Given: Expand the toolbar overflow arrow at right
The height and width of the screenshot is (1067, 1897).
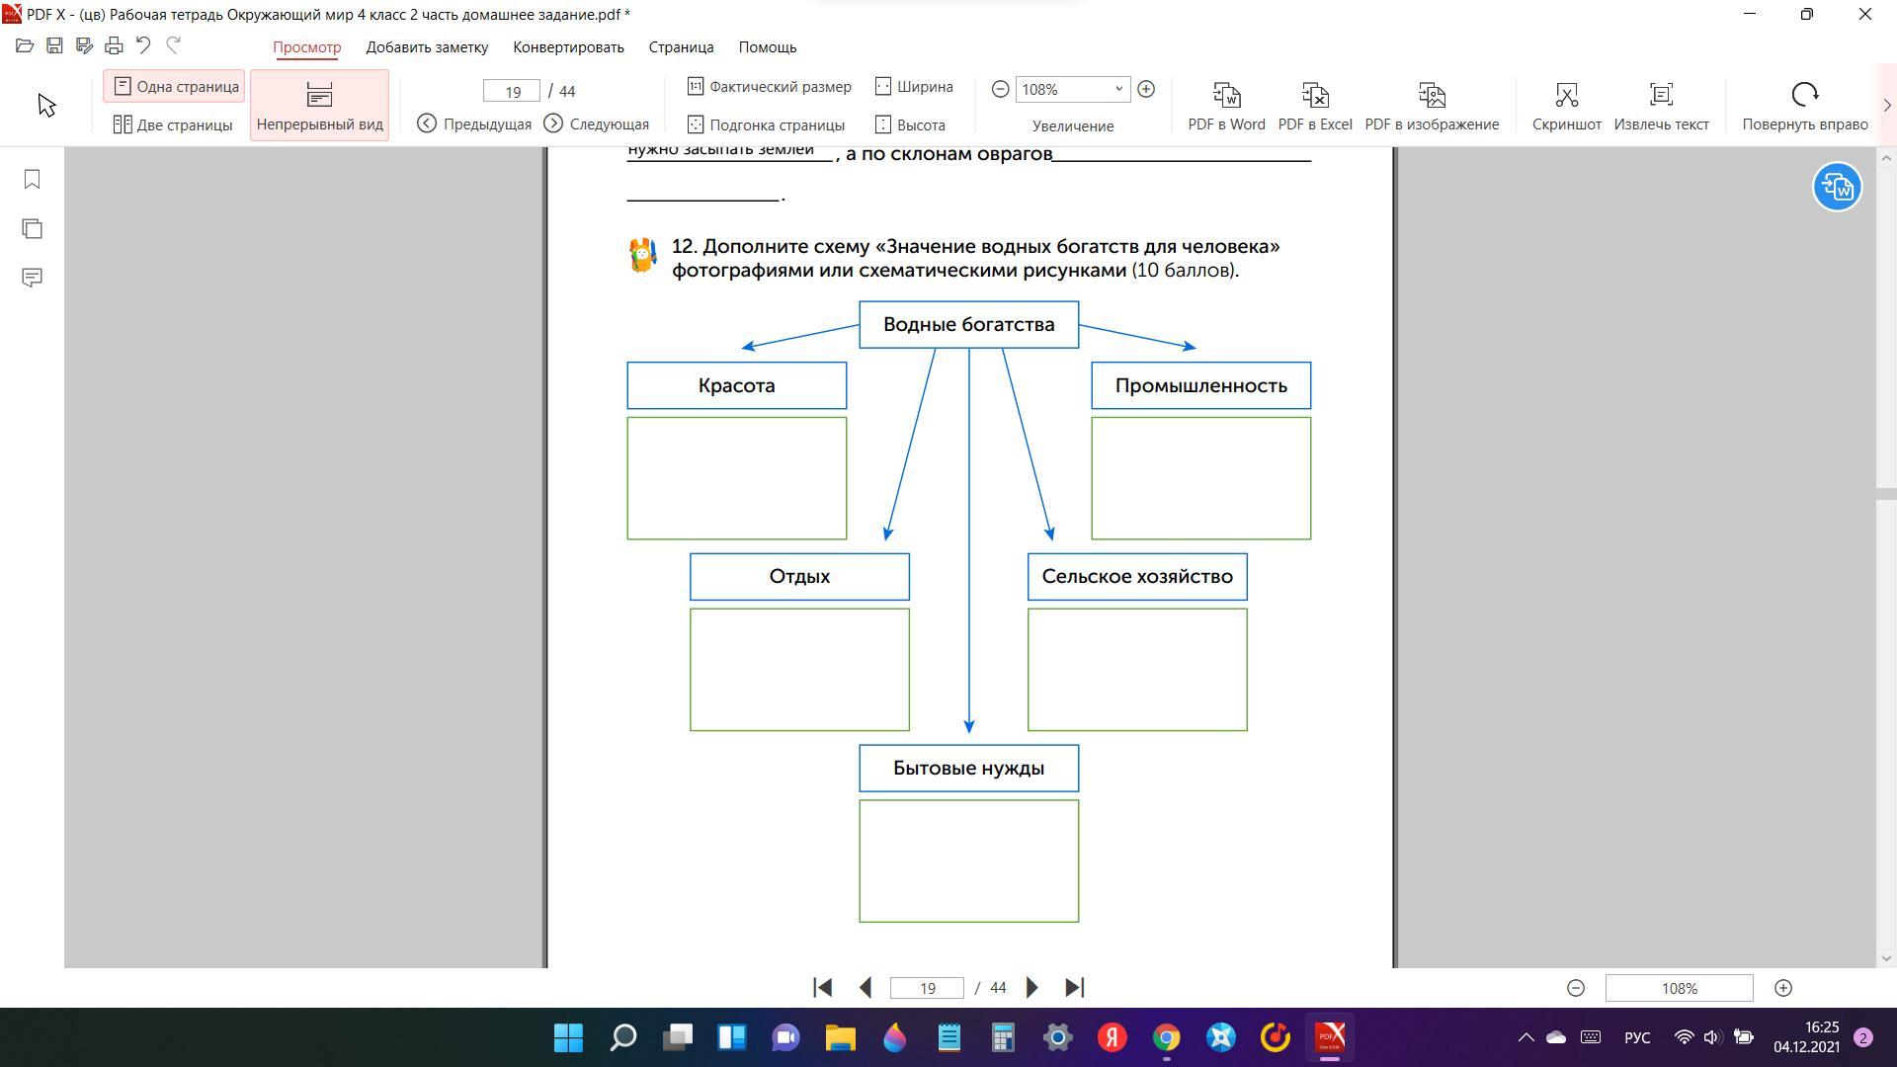Looking at the screenshot, I should (1886, 106).
